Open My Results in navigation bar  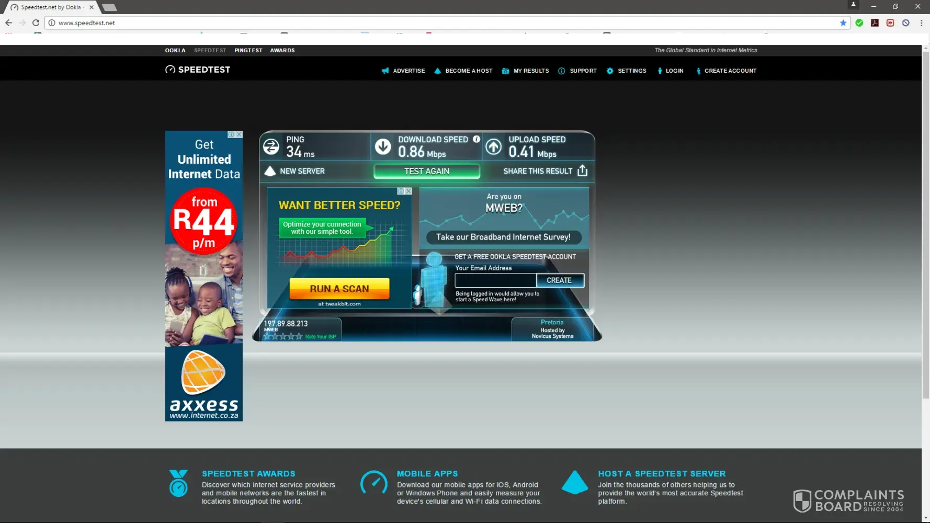pyautogui.click(x=531, y=71)
